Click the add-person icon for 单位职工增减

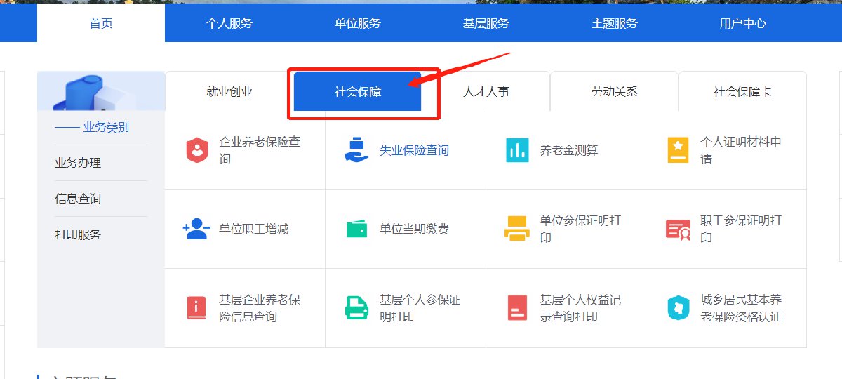196,229
